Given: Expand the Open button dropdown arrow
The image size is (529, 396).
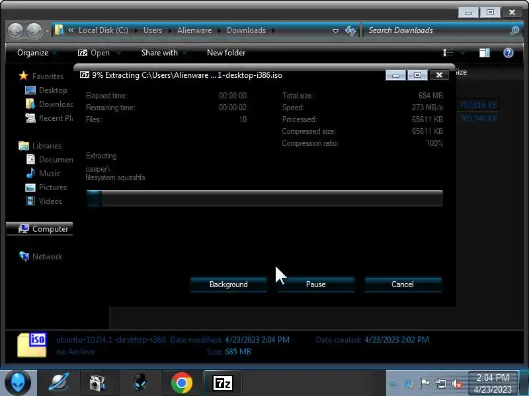Looking at the screenshot, I should pyautogui.click(x=118, y=53).
